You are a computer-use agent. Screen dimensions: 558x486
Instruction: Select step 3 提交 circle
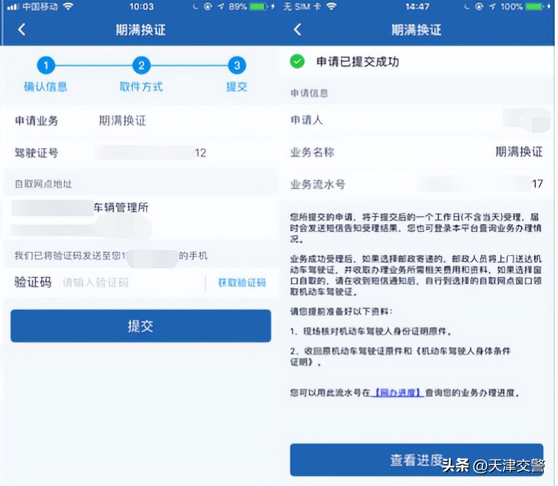(x=236, y=65)
